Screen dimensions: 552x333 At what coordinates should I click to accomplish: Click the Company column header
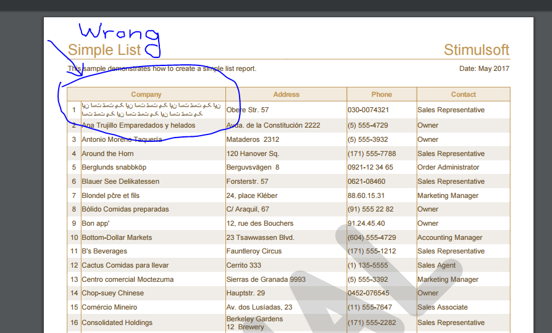click(x=146, y=94)
